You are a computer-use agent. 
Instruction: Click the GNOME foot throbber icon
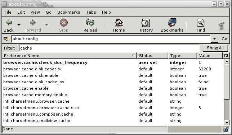pyautogui.click(x=221, y=26)
